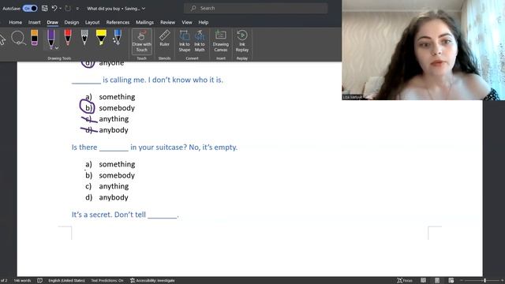Screen dimensions: 505x284
Task: Select the Lasso Select tool
Action: click(18, 38)
